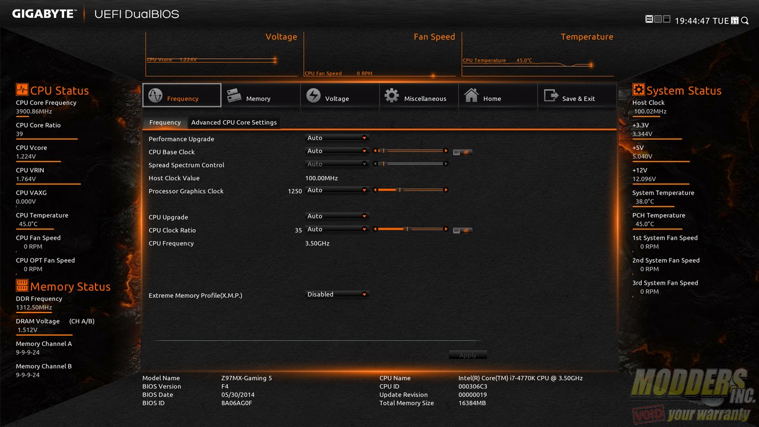Click the Voltage graph panel
Screen dimensions: 759x427
[222, 54]
